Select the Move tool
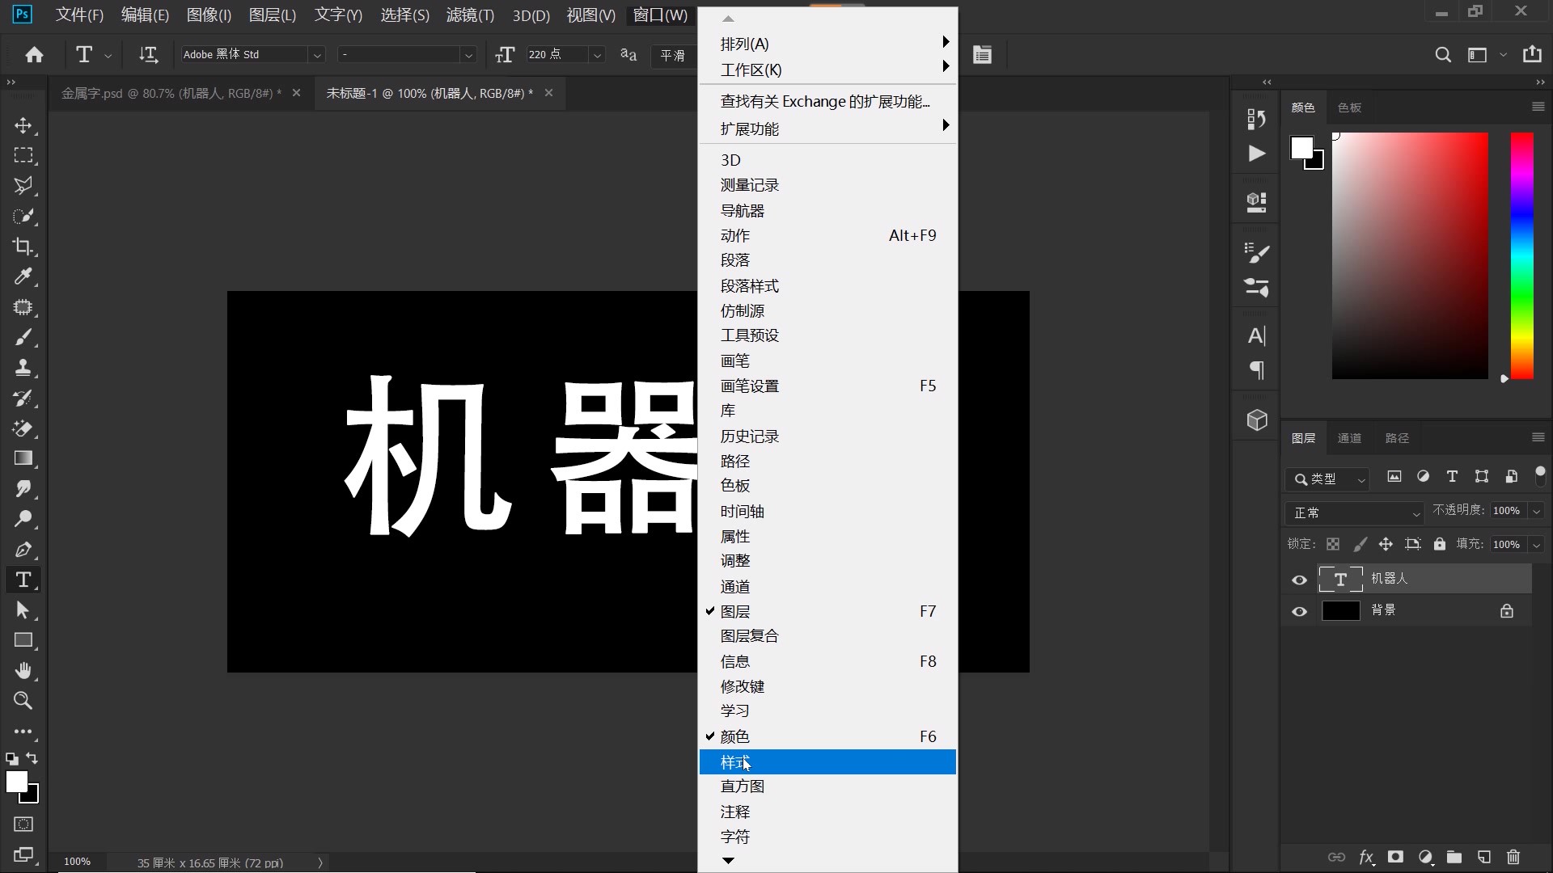Image resolution: width=1553 pixels, height=873 pixels. point(23,125)
